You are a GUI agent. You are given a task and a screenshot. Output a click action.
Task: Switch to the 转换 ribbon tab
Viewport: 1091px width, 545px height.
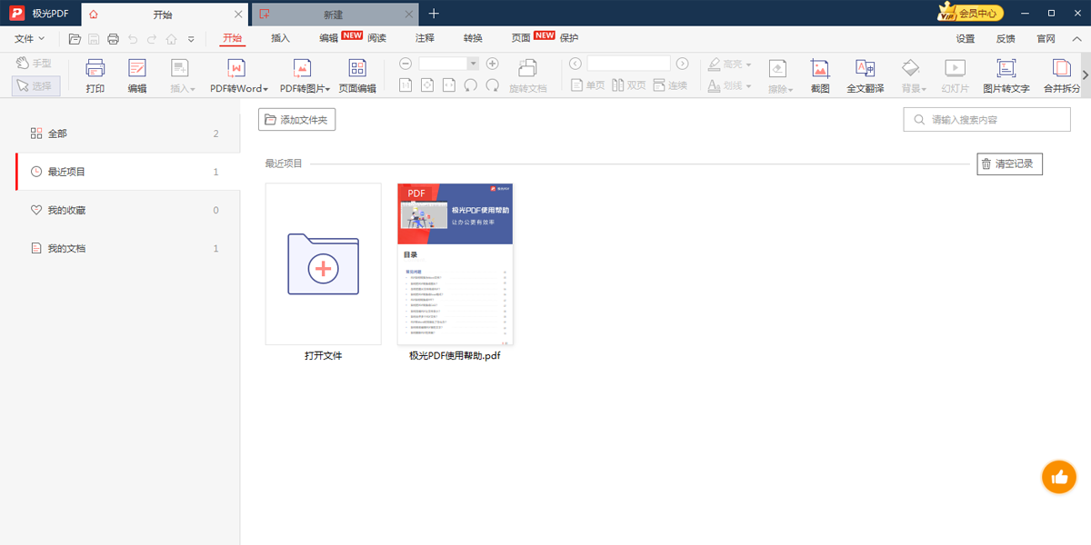[x=473, y=38]
